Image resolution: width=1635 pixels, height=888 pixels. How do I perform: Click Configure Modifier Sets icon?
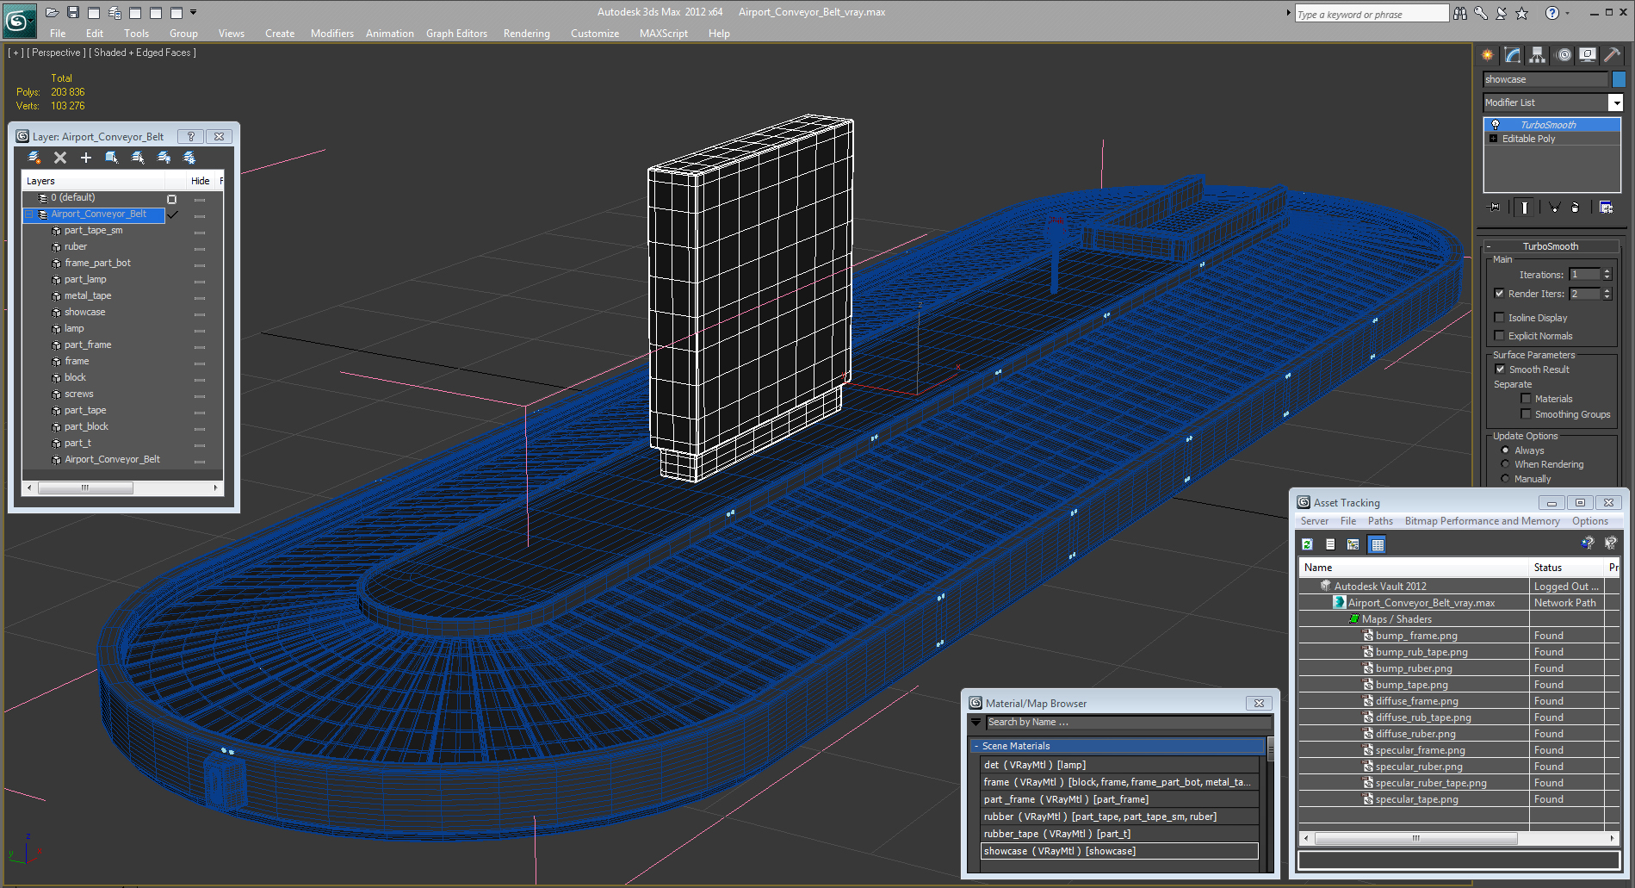click(x=1606, y=207)
